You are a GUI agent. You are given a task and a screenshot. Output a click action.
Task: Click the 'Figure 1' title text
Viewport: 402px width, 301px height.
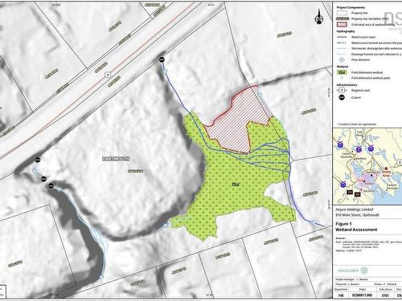click(343, 224)
